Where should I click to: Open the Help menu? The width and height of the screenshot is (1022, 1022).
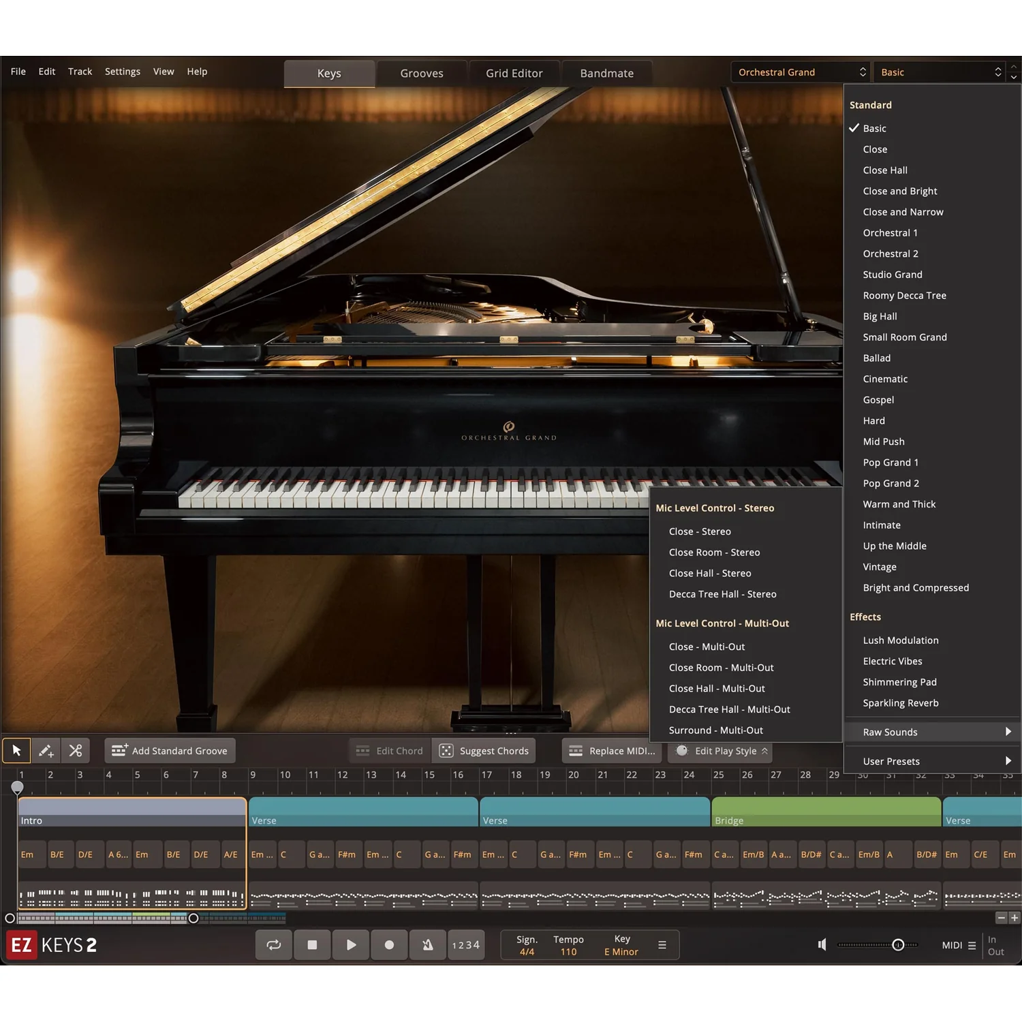tap(197, 72)
